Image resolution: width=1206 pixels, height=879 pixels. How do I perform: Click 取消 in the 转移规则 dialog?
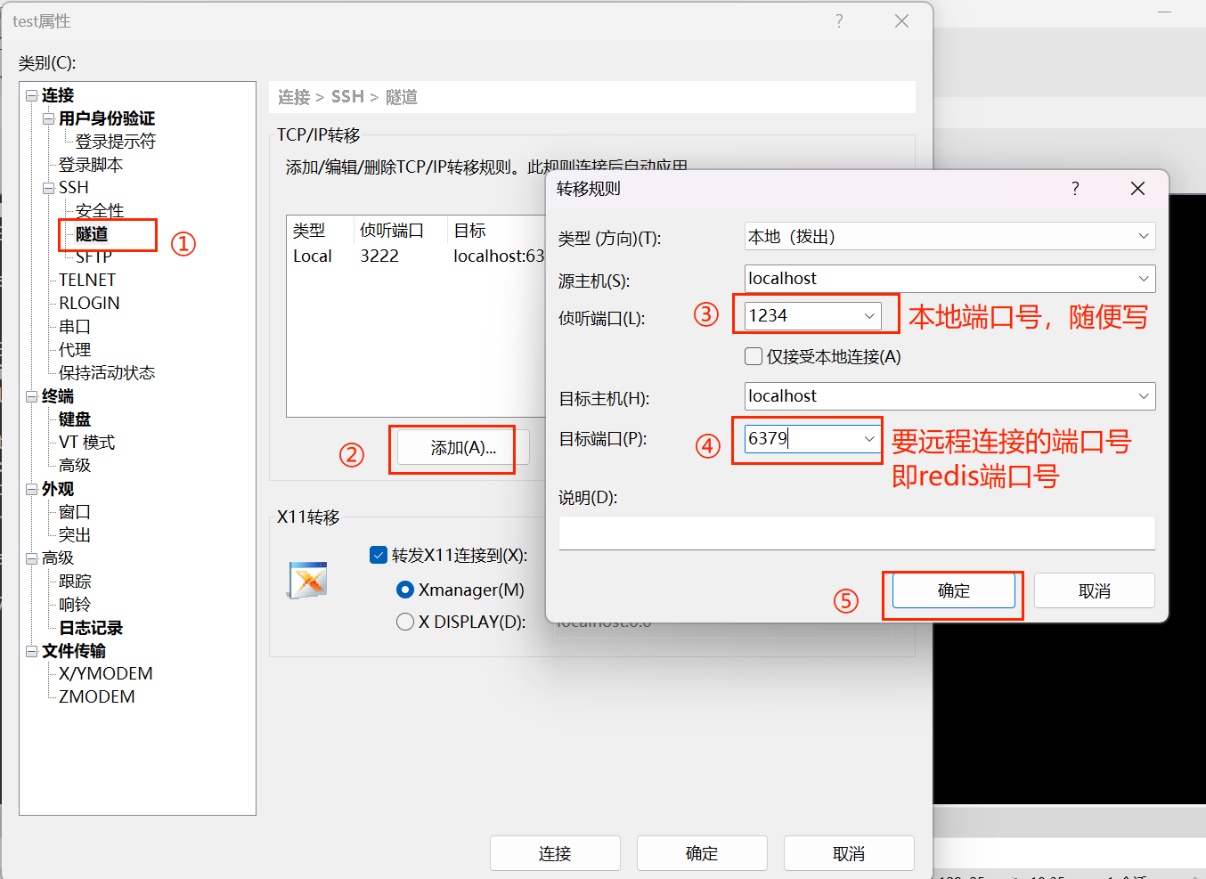1095,590
